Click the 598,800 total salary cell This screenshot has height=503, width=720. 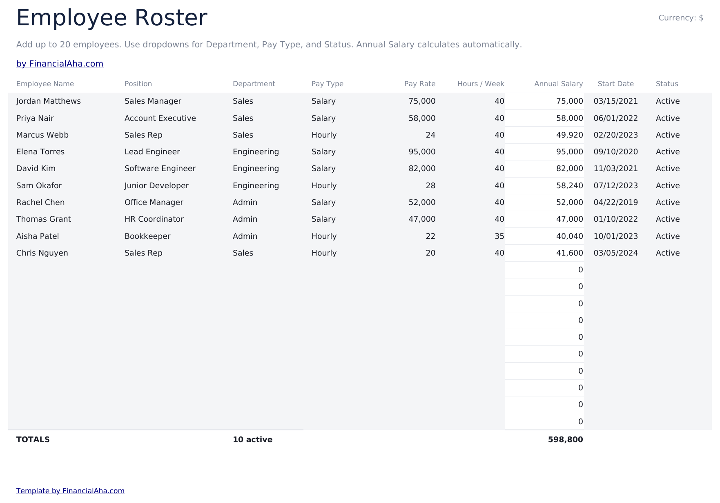(x=544, y=440)
